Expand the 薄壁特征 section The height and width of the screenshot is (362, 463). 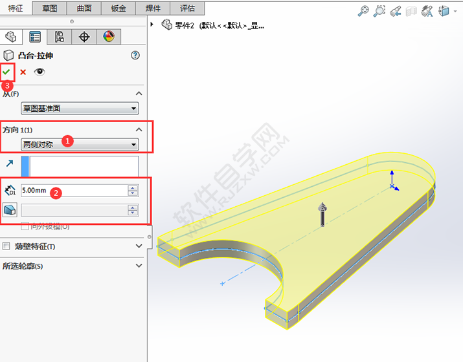click(139, 246)
